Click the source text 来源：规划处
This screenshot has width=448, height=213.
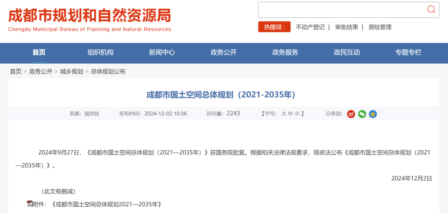[84, 114]
